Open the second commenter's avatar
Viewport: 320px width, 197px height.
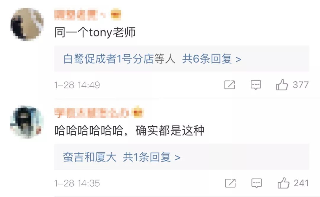click(27, 122)
